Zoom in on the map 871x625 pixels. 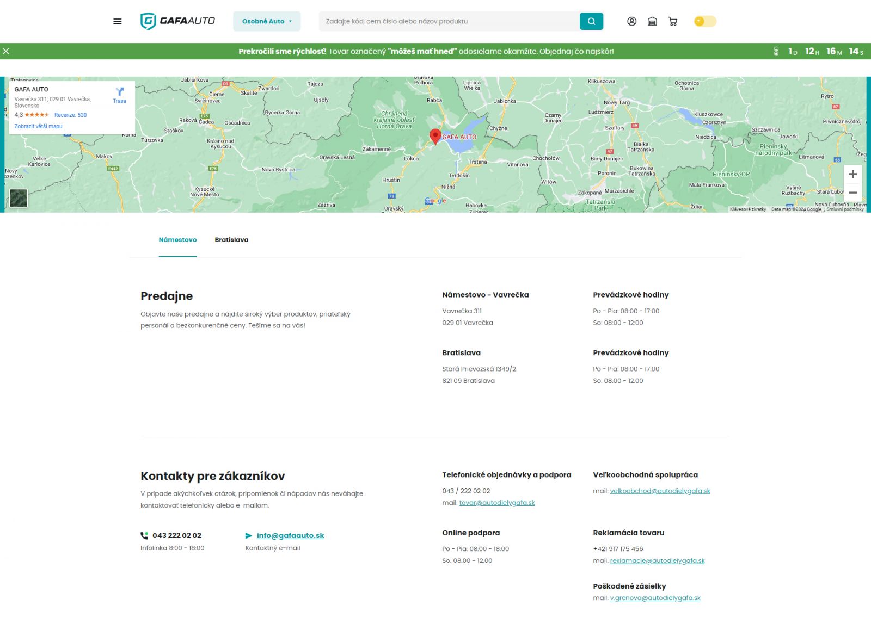[x=852, y=174]
